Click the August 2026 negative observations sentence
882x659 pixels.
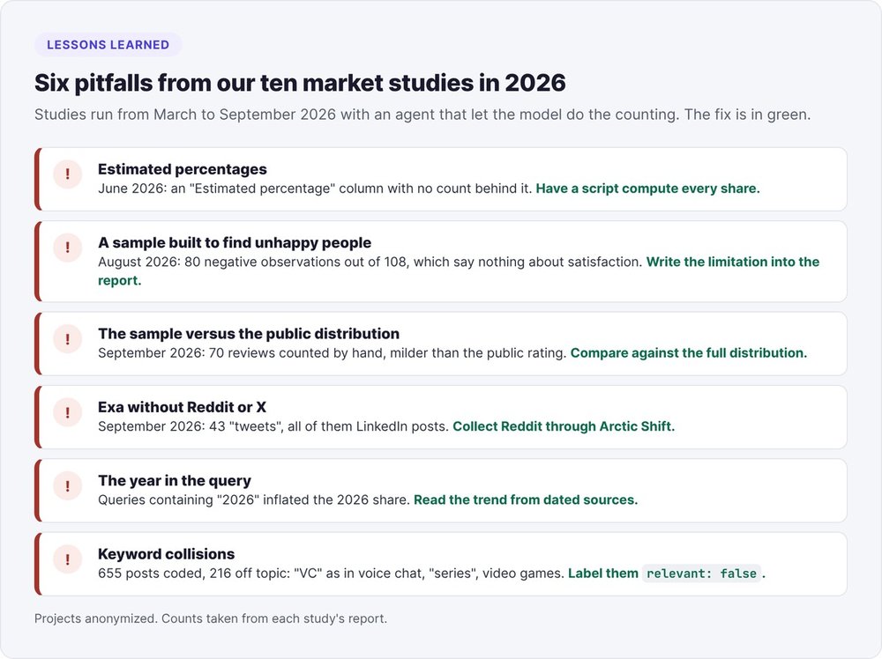(370, 262)
